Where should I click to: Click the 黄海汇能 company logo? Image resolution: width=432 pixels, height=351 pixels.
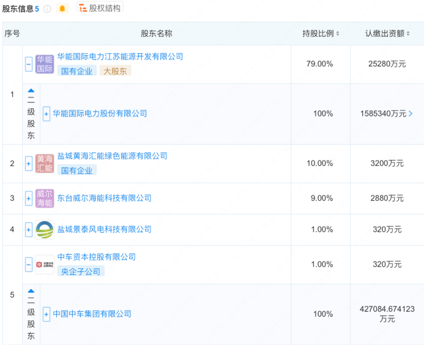coord(45,164)
